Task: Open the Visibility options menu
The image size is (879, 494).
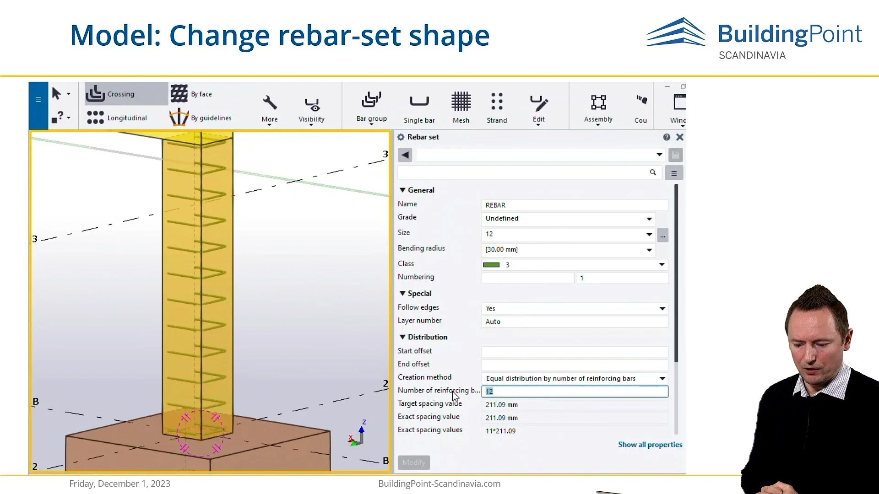Action: (311, 110)
